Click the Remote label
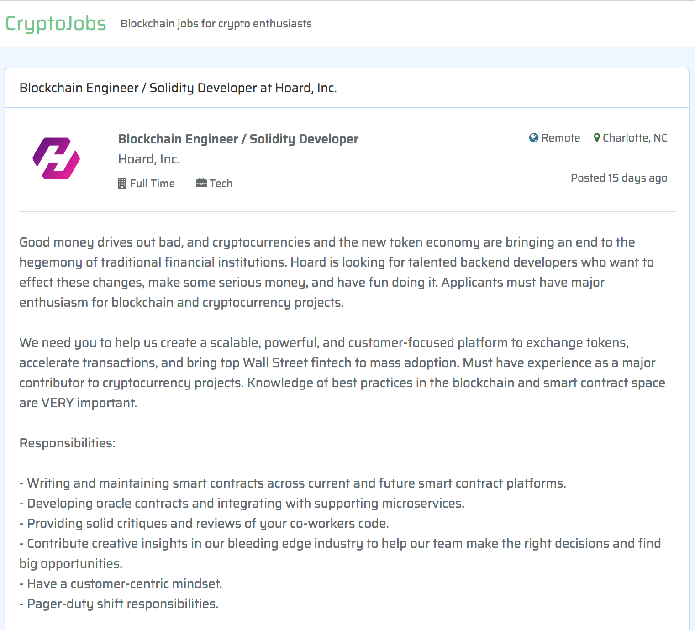 tap(560, 138)
